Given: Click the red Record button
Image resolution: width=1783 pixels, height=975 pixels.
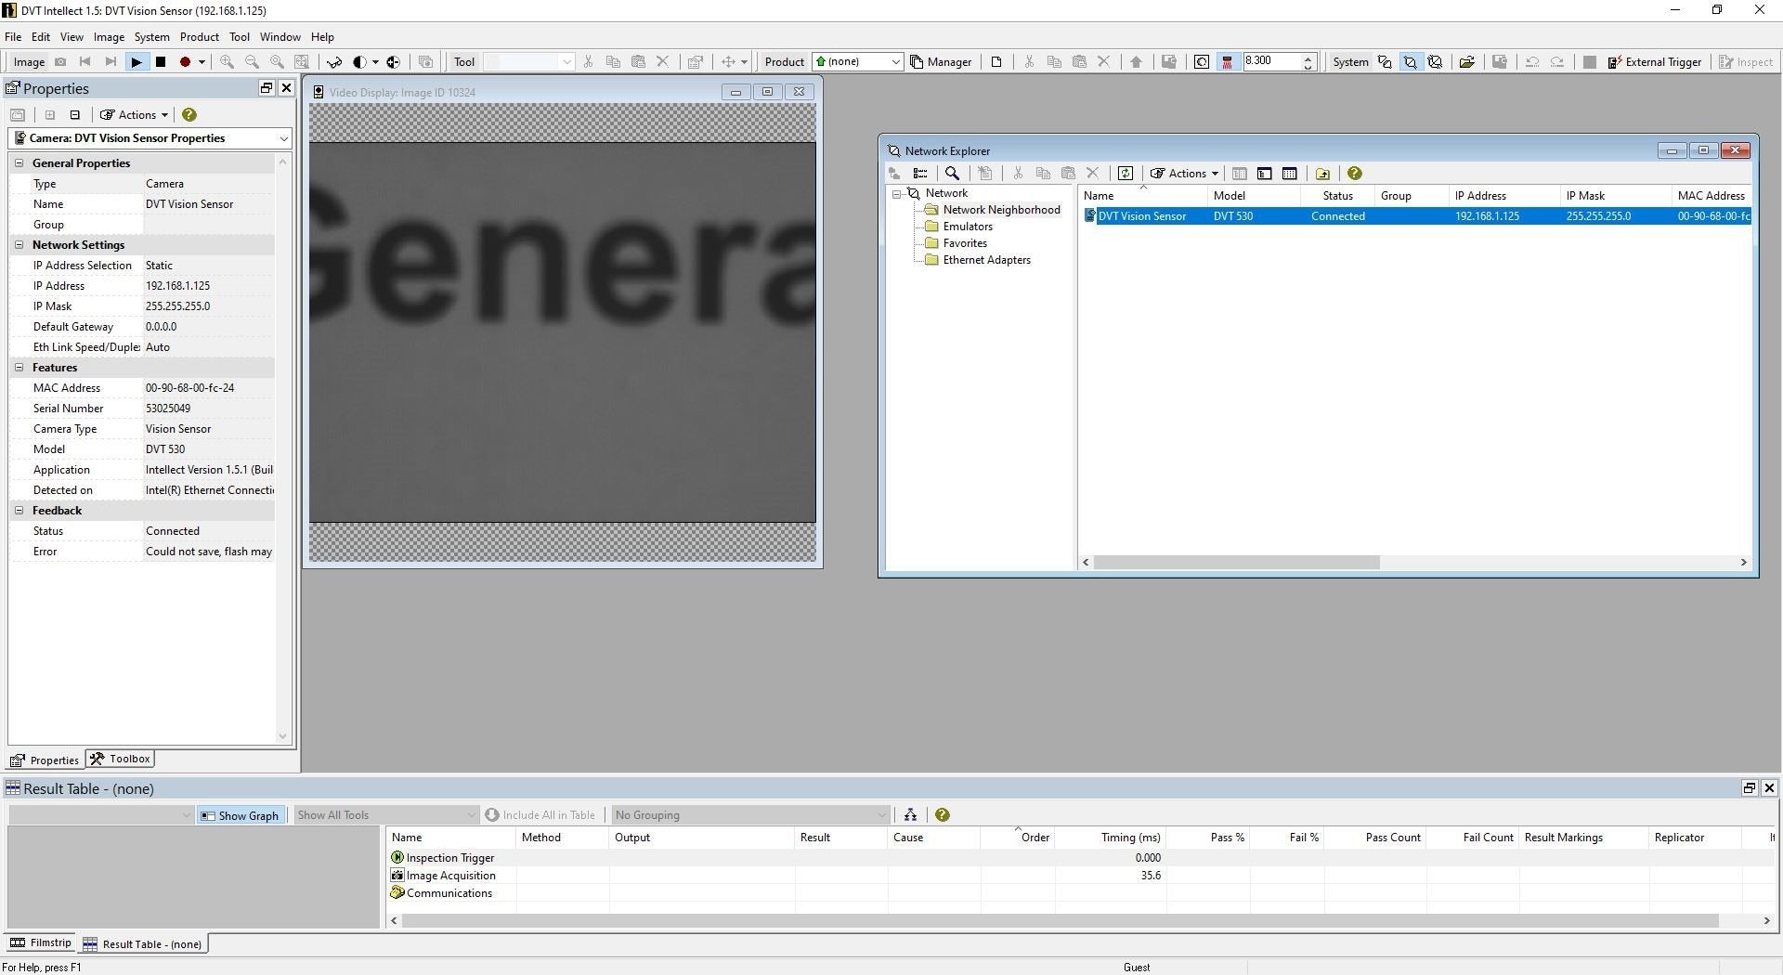Looking at the screenshot, I should (x=185, y=62).
